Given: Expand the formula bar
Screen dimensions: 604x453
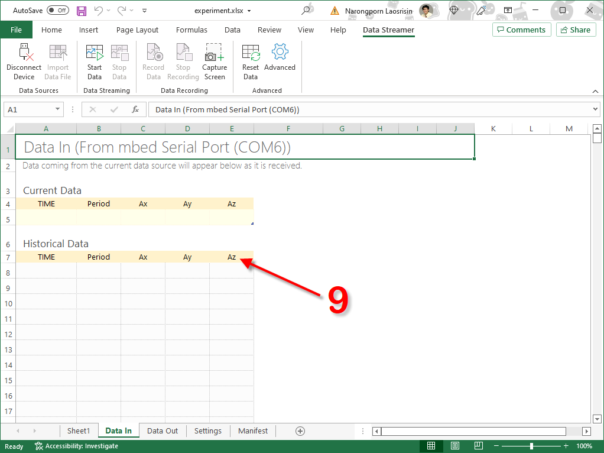Looking at the screenshot, I should tap(596, 109).
